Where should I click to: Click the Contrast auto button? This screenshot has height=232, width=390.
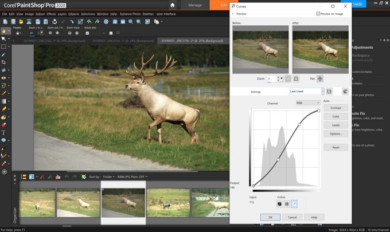[x=336, y=108]
